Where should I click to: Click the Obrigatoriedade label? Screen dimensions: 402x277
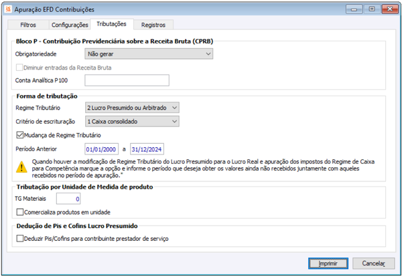click(36, 54)
